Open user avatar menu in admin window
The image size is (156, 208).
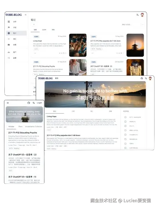click(x=142, y=15)
